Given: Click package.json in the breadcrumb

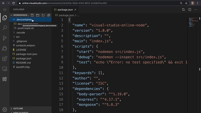Looking at the screenshot, I should click(x=66, y=15).
